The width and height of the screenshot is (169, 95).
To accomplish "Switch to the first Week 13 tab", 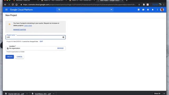I will 54,1.
